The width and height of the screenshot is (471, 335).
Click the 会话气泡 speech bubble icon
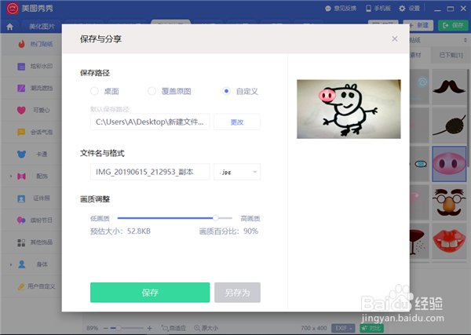coord(21,132)
